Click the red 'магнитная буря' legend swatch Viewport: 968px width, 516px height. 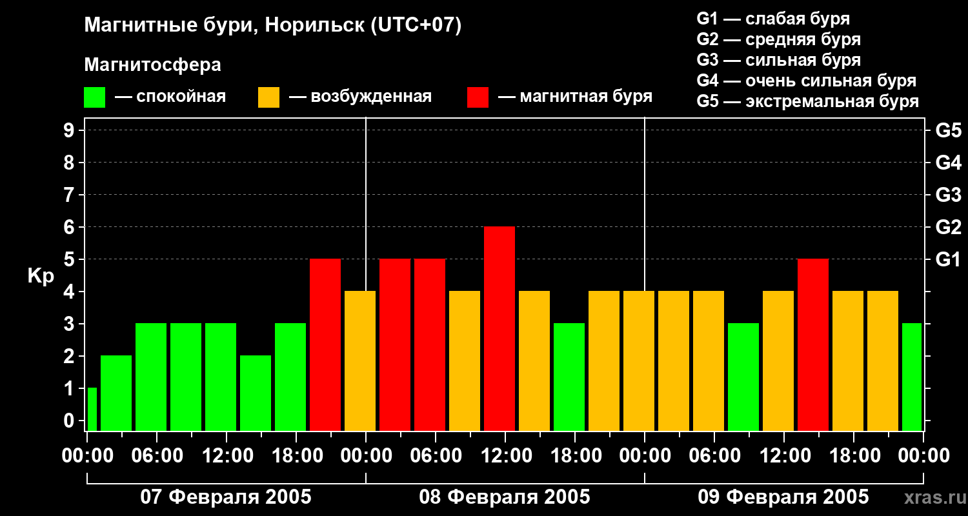click(478, 97)
